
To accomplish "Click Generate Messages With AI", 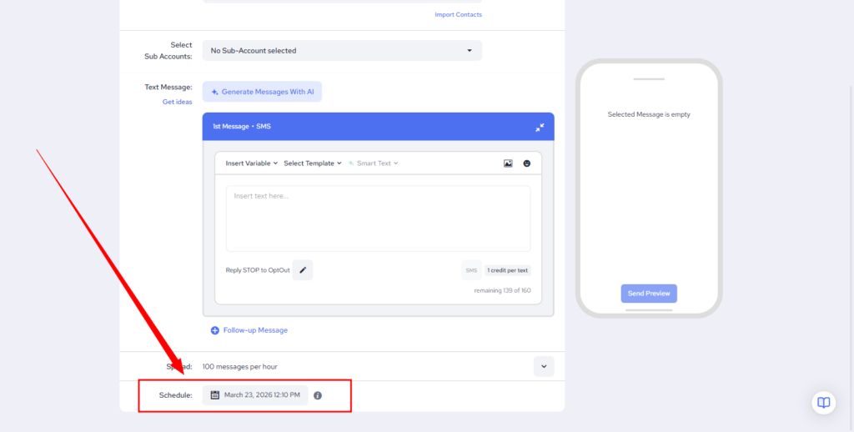I will [262, 92].
